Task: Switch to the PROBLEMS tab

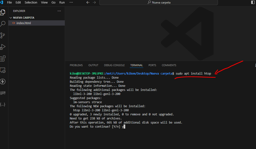Action: click(76, 65)
